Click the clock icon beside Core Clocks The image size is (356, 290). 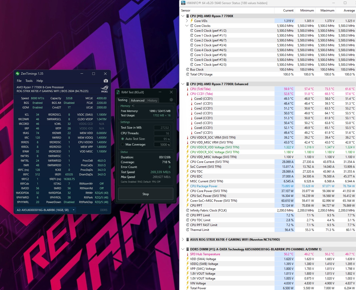pos(192,26)
